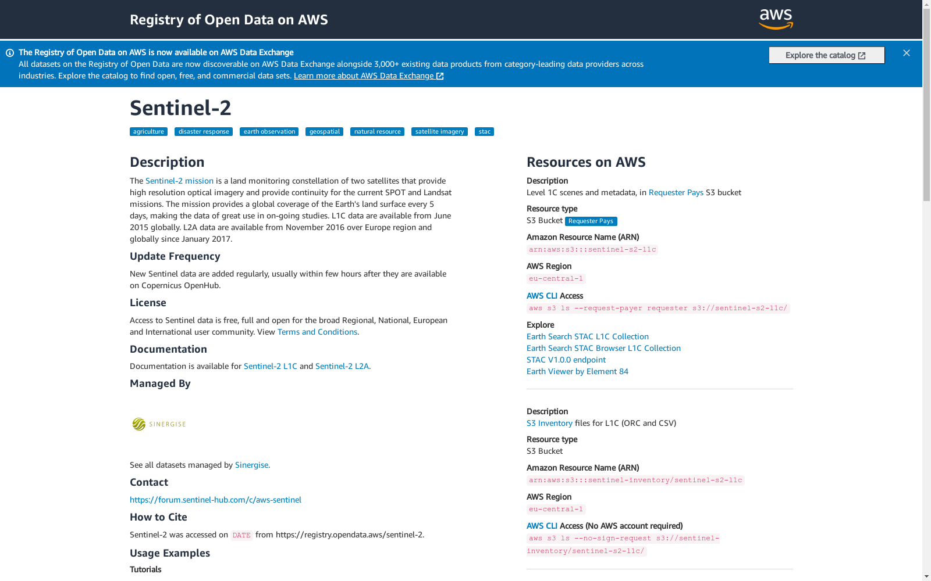Screen dimensions: 931x581
Task: Select the satellite imagery tag
Action: [x=439, y=132]
